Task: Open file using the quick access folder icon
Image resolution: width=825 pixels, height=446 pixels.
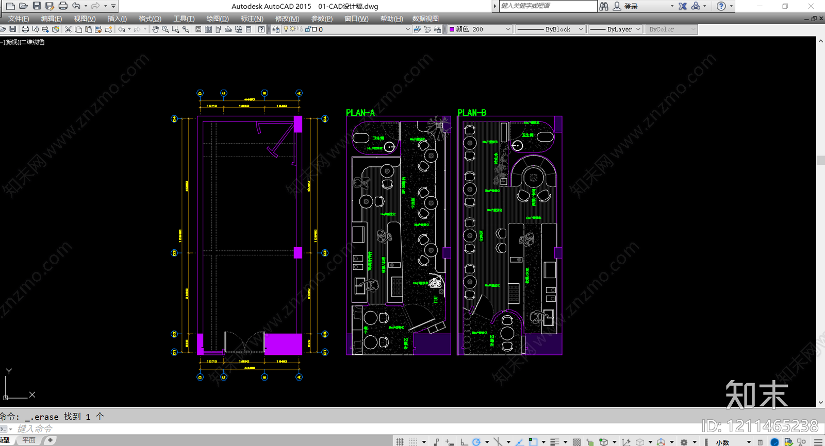Action: pos(23,6)
